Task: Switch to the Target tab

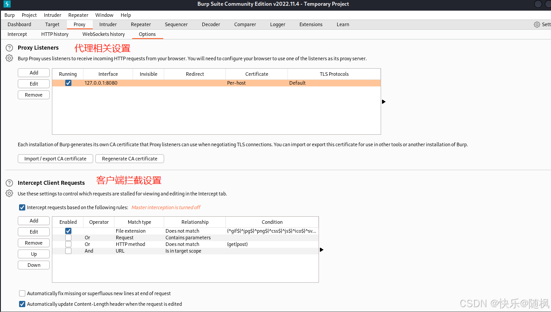Action: click(52, 24)
